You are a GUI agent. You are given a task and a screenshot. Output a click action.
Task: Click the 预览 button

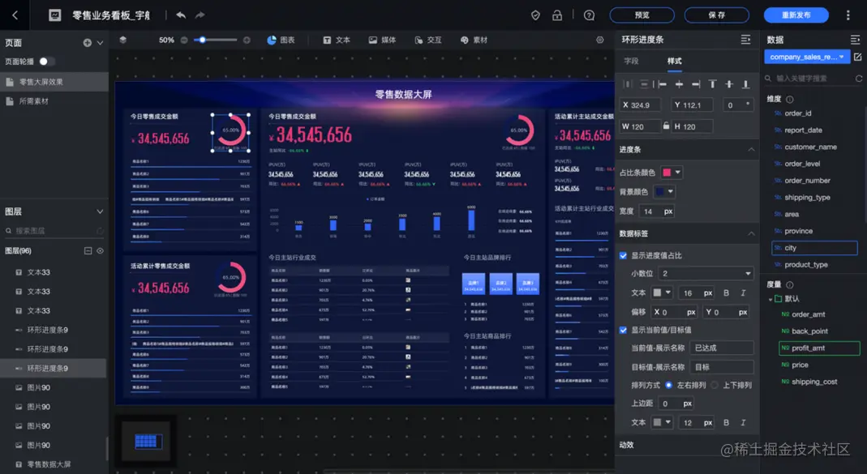pyautogui.click(x=642, y=15)
